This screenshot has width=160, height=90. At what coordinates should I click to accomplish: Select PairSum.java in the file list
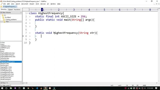click(4, 65)
